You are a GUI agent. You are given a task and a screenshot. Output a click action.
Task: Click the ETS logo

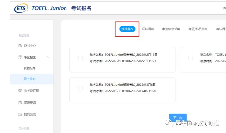21,8
